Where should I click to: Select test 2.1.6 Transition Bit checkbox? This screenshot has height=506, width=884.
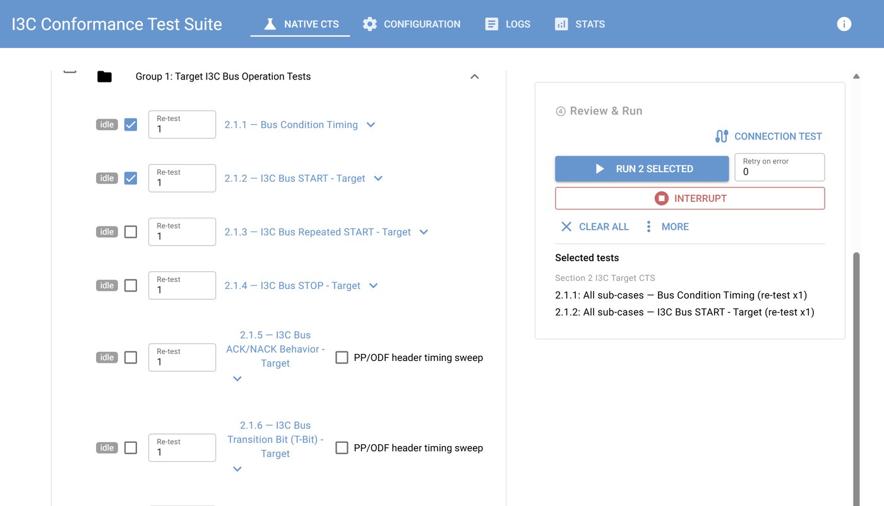point(131,448)
